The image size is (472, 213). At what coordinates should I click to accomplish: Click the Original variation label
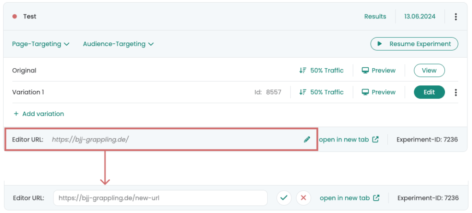[24, 71]
